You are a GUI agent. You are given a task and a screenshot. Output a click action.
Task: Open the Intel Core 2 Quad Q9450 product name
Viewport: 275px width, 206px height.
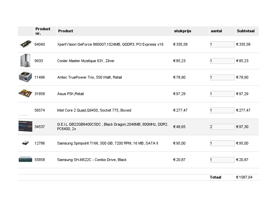[x=94, y=110]
